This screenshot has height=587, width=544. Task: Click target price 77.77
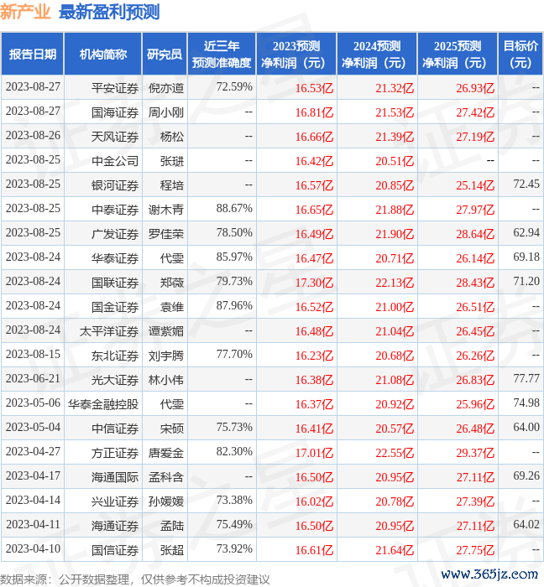(526, 378)
